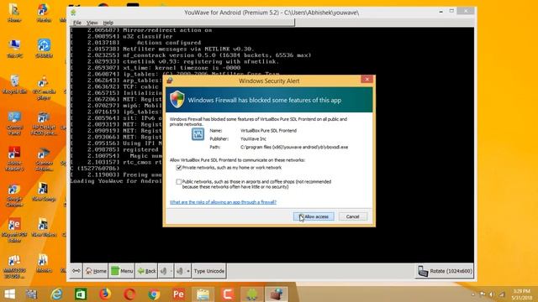Select the Recycle Bin desktop icon
Viewport: 538px width, 302px height.
14,85
